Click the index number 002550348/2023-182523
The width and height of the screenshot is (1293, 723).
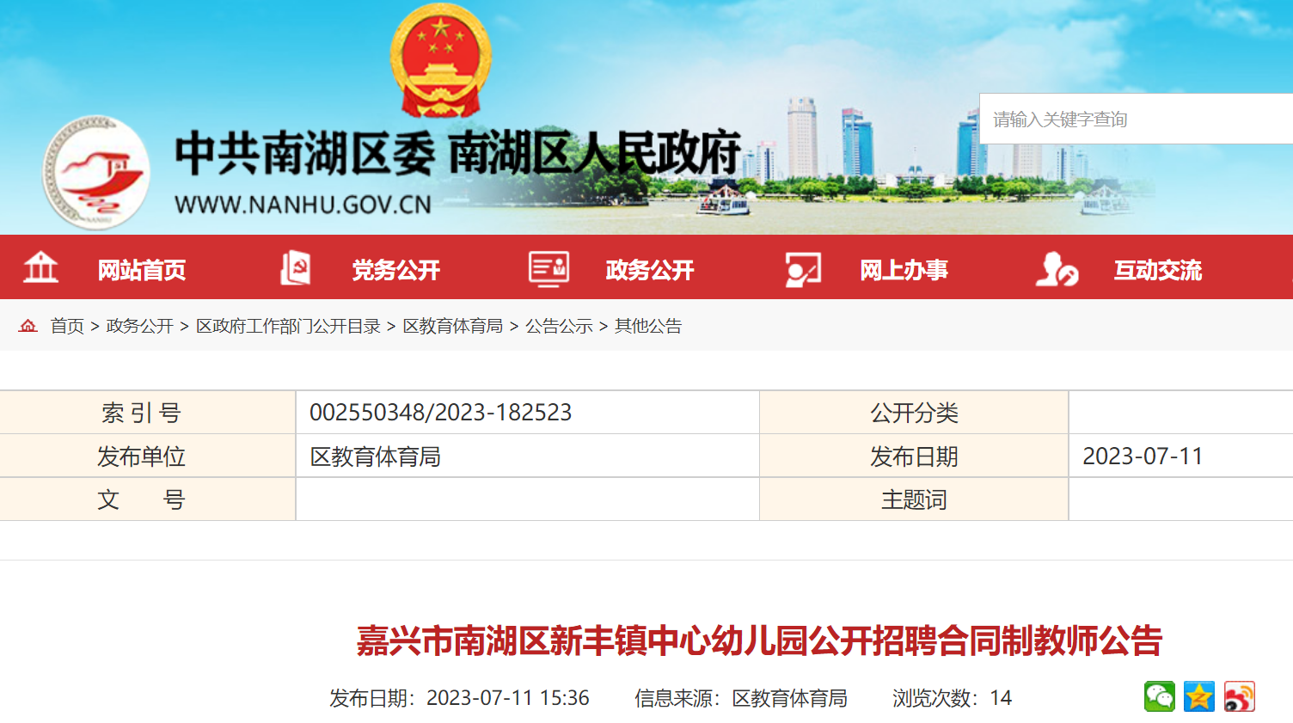click(x=440, y=413)
